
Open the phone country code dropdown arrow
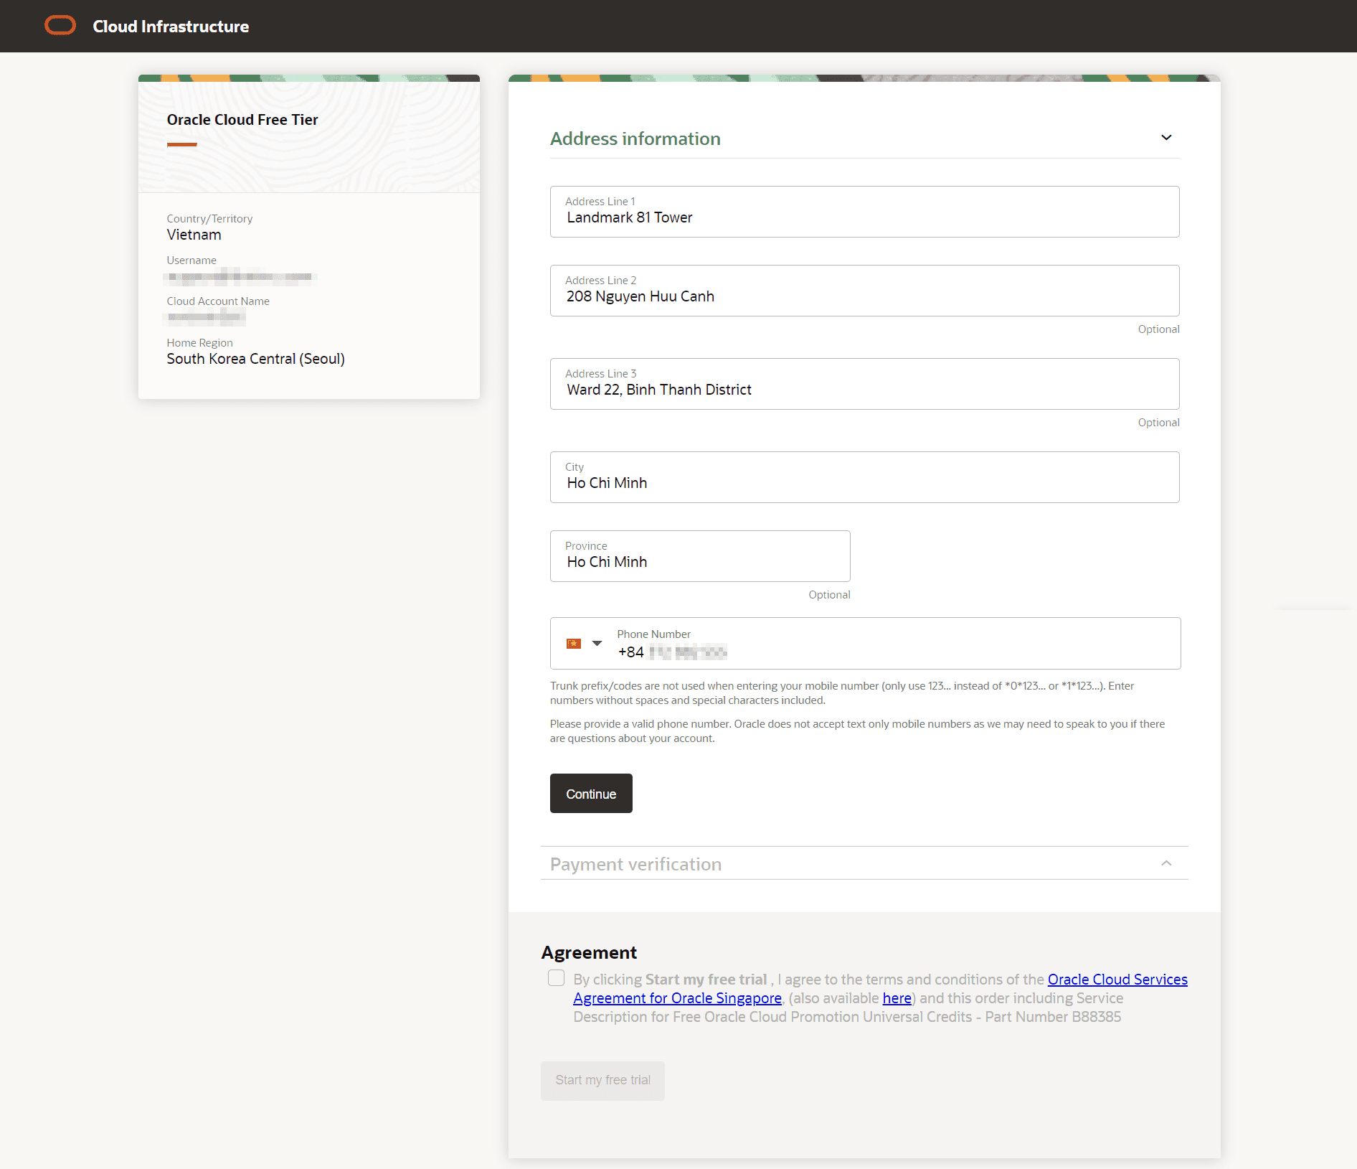point(597,644)
